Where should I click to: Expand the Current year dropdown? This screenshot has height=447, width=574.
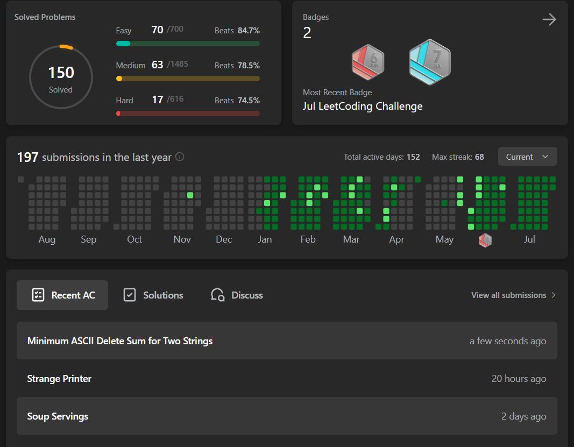tap(527, 157)
